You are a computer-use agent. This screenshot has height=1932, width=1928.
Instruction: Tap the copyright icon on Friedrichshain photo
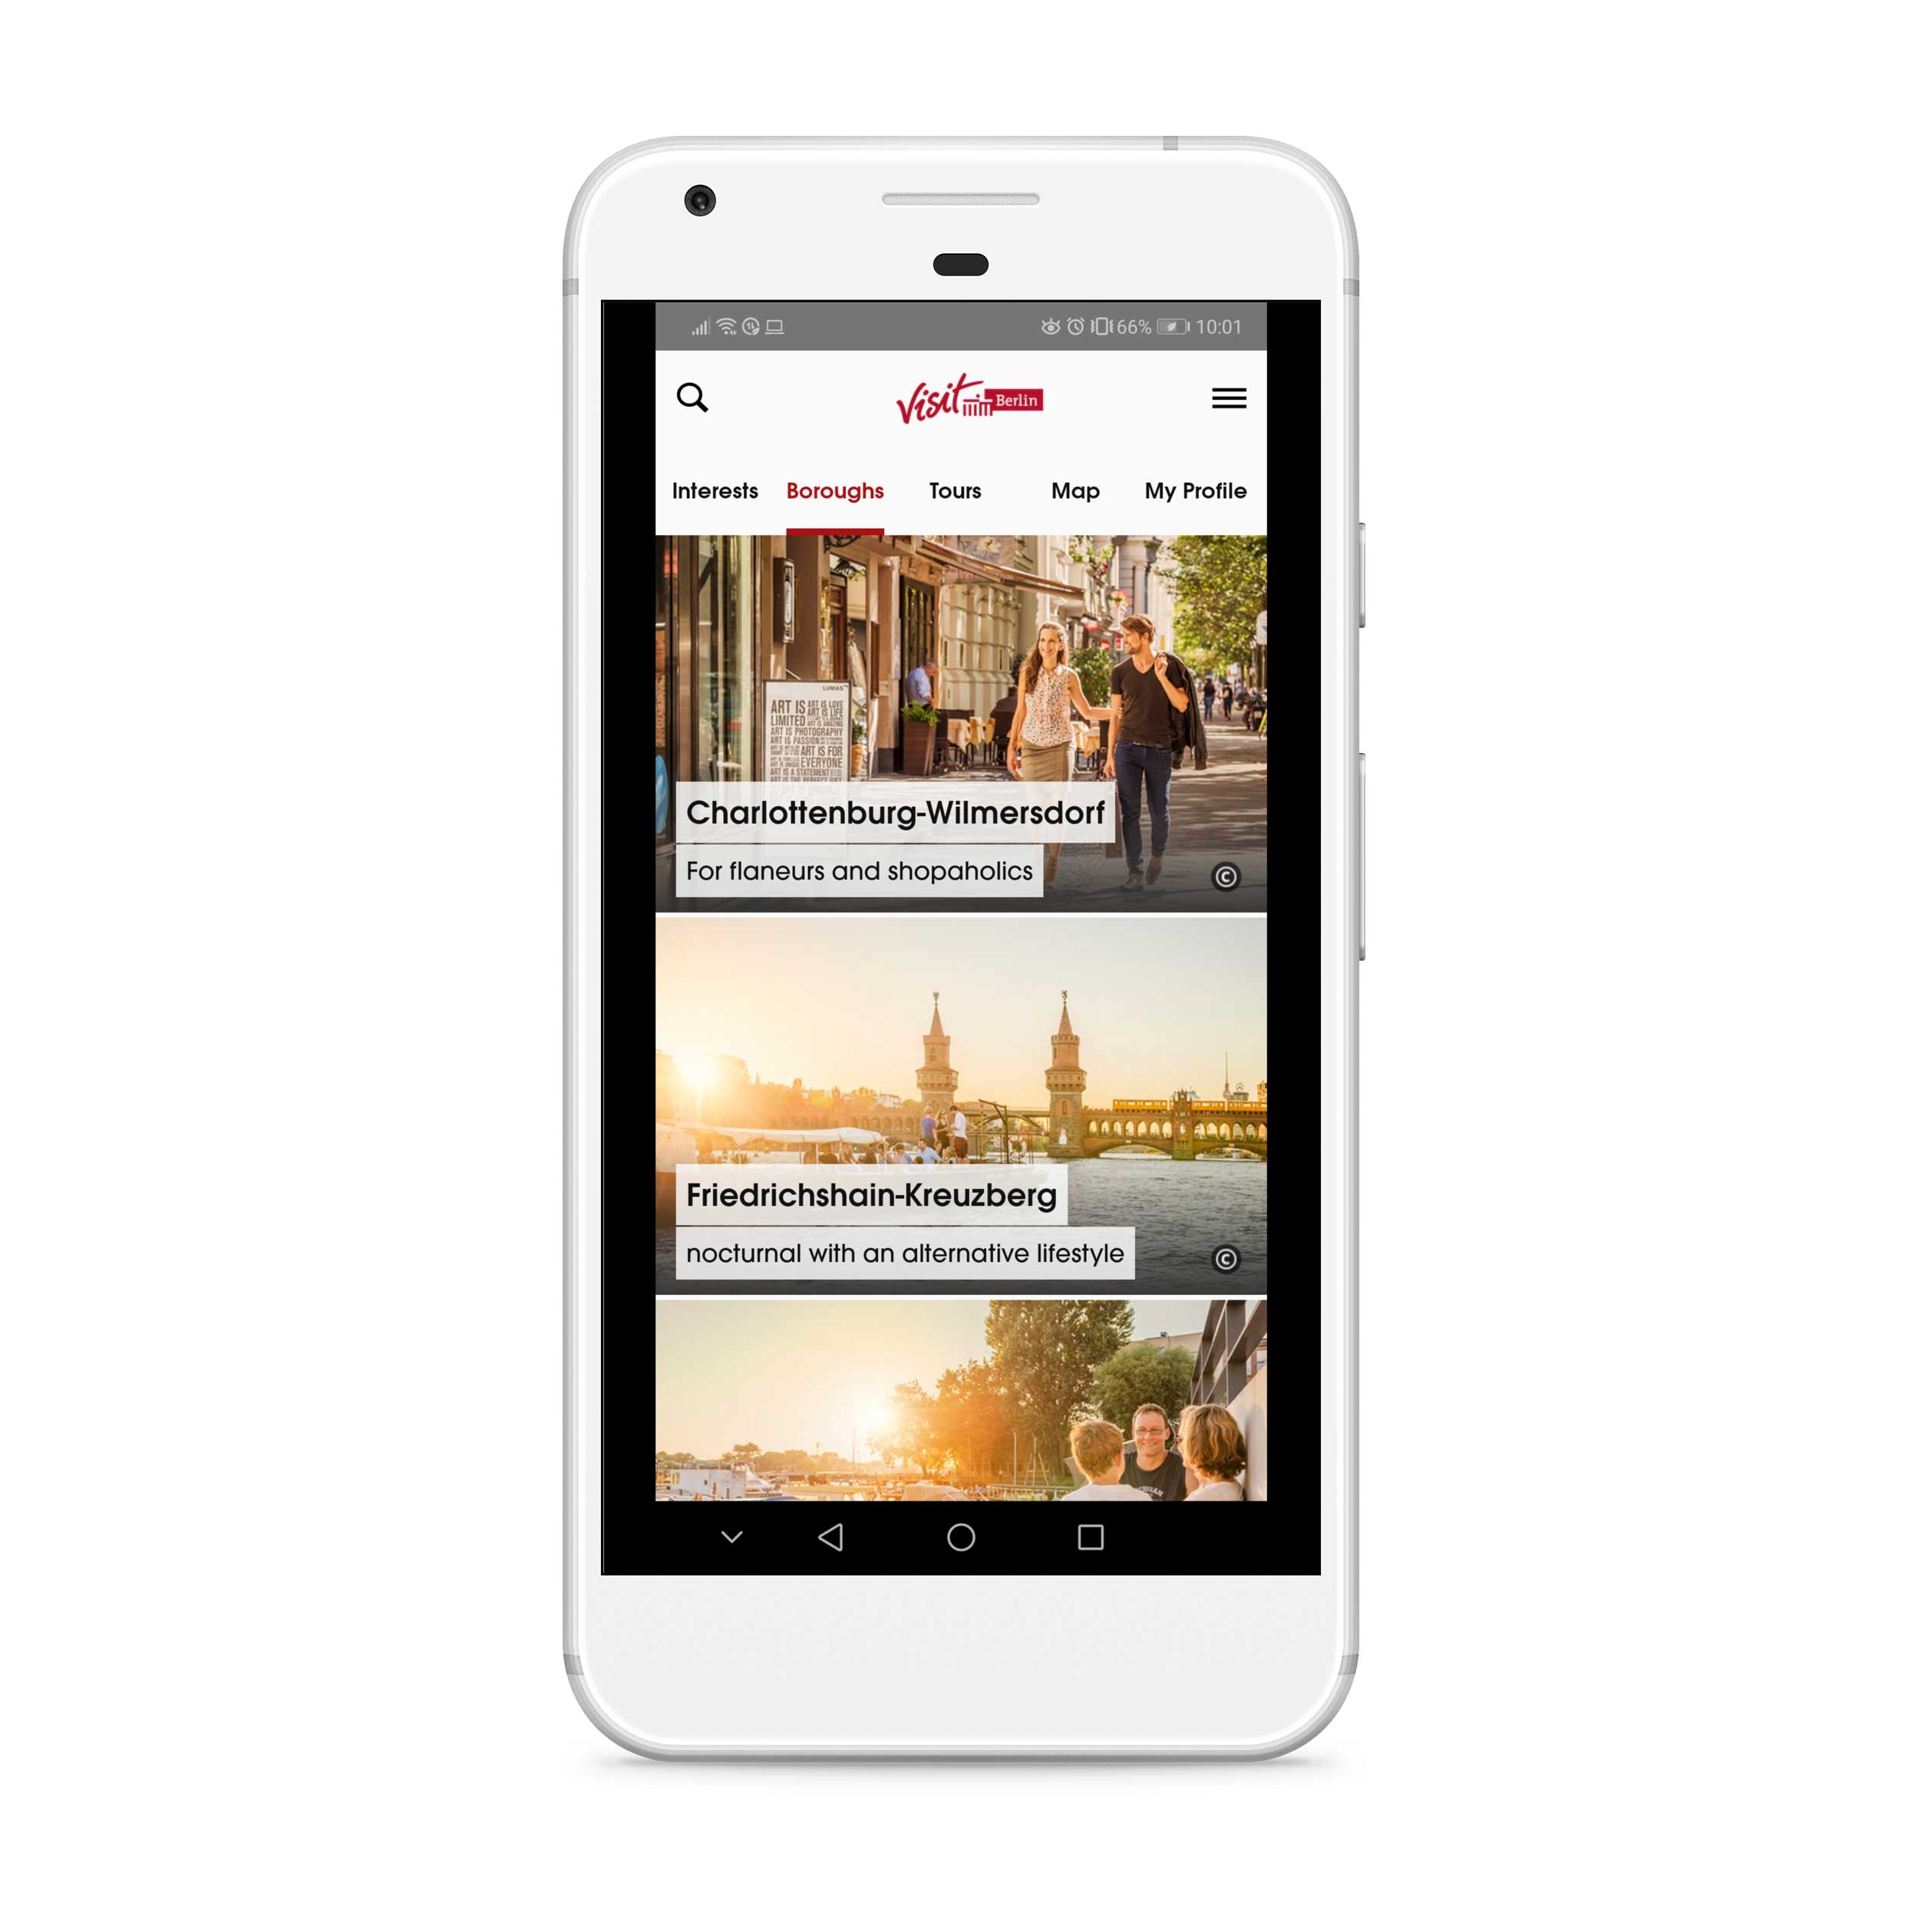coord(1230,1261)
